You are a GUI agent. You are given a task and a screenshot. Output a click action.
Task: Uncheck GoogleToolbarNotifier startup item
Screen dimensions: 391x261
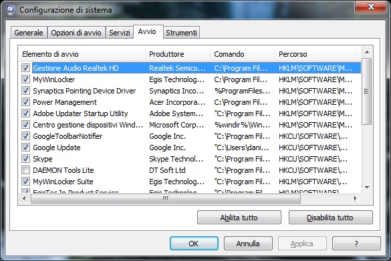25,136
